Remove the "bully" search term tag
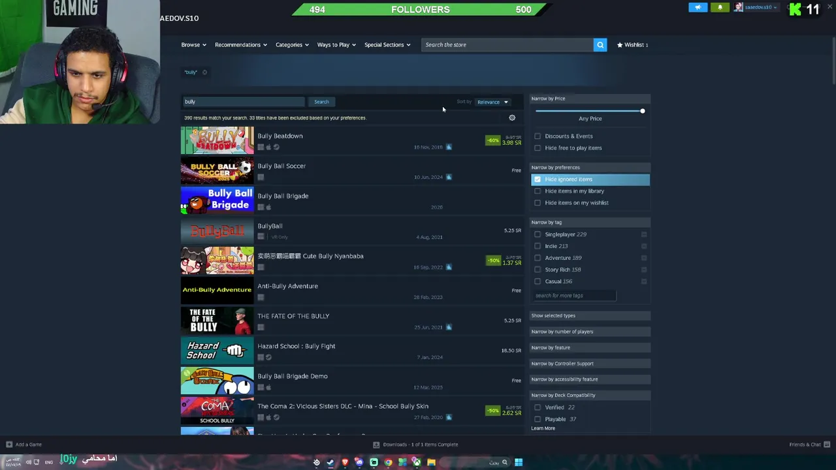Viewport: 836px width, 470px height. 204,72
